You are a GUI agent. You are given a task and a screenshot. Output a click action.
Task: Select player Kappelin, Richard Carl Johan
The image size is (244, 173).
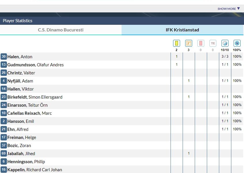tap(35, 170)
